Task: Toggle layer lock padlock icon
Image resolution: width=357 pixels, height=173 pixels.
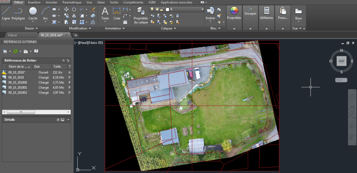Action: click(x=162, y=9)
